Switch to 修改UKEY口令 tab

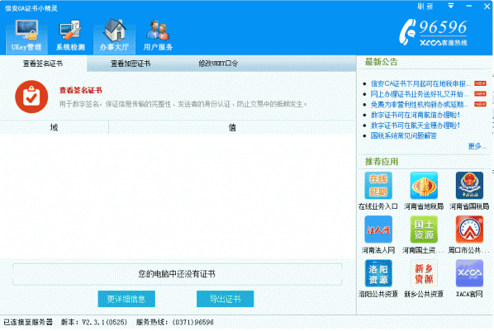218,64
